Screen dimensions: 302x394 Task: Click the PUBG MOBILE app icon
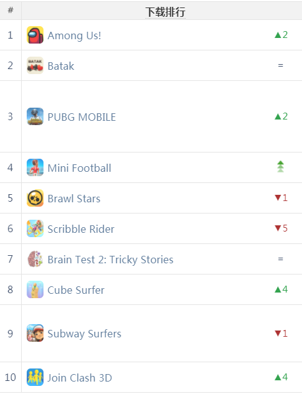coord(35,116)
